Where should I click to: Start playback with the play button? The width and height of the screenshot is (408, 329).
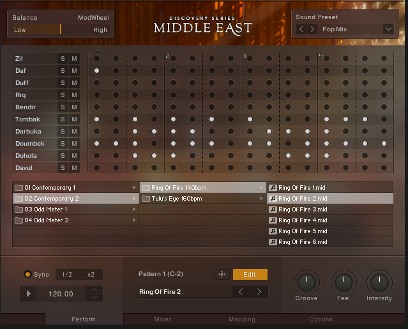[28, 294]
